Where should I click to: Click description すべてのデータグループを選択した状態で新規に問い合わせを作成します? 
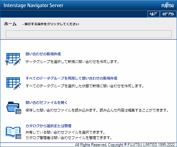click(85, 86)
